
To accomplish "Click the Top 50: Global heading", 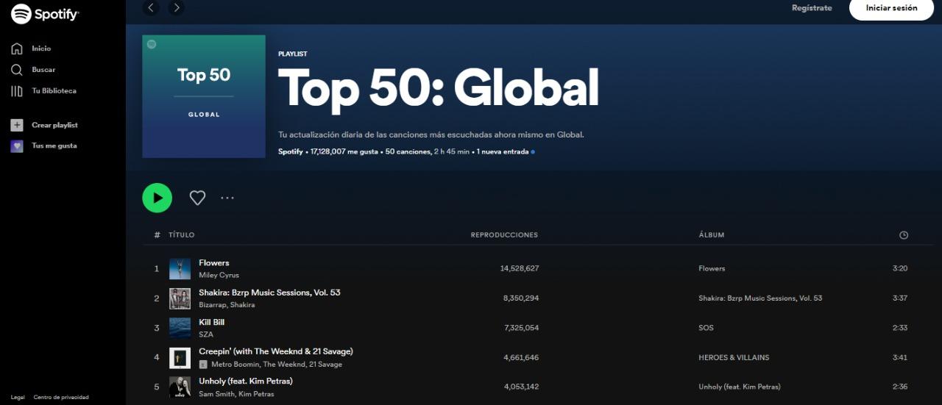I will 439,88.
